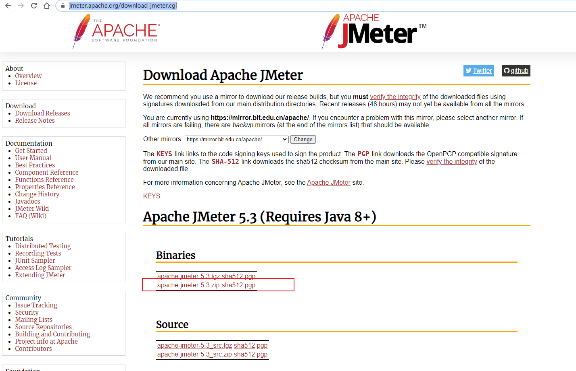This screenshot has width=576, height=371.
Task: Open Recording Tests tutorial
Action: click(38, 253)
